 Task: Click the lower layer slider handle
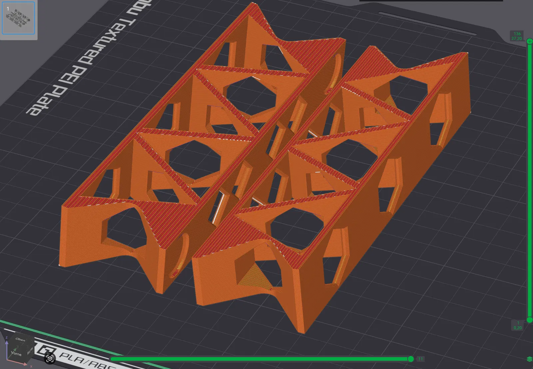pos(530,320)
